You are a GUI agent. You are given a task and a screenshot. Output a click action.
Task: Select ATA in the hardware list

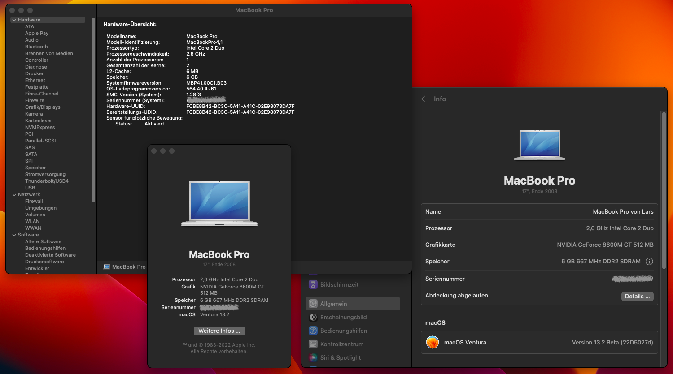tap(30, 26)
